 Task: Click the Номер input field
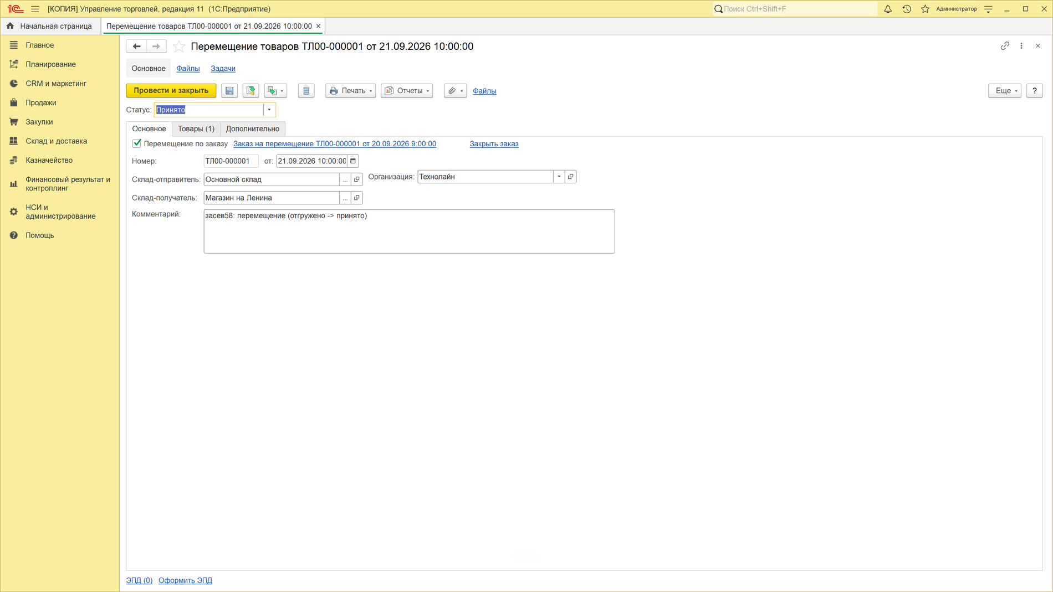[231, 161]
